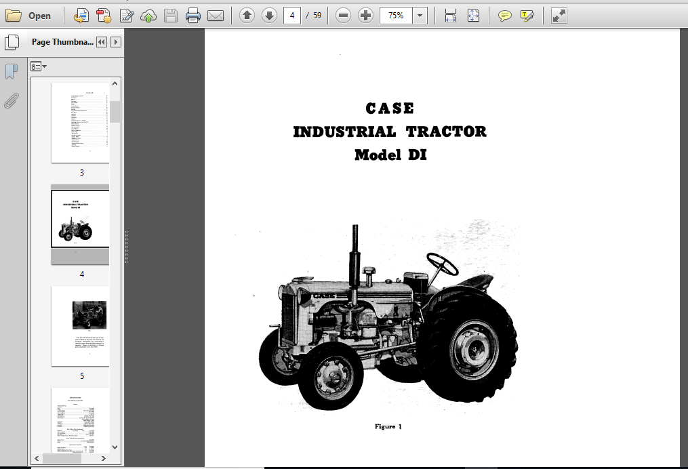This screenshot has height=469, width=688.
Task: Open the thumbnails options menu
Action: click(x=39, y=66)
